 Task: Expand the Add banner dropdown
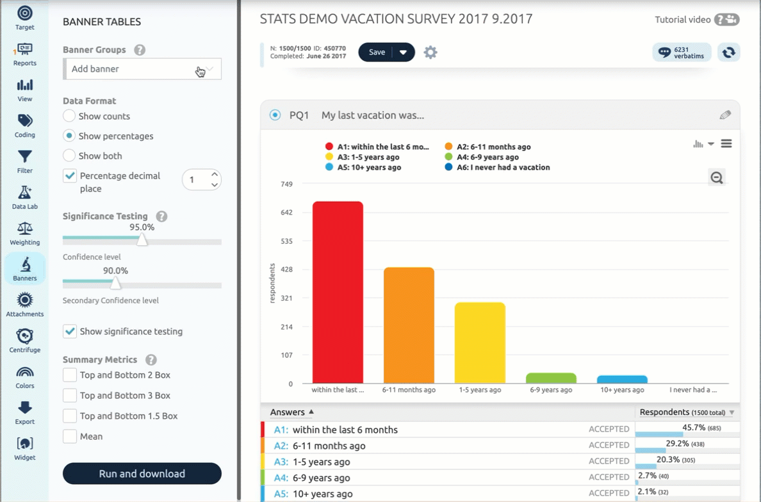click(142, 69)
